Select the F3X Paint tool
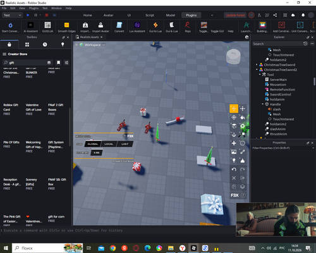Screen dimensions: 316x253 point(243,117)
